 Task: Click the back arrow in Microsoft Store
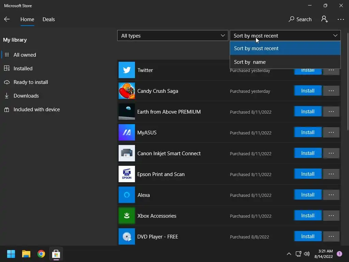pyautogui.click(x=7, y=19)
